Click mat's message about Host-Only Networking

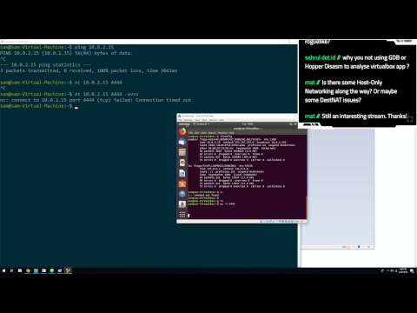[x=351, y=91]
